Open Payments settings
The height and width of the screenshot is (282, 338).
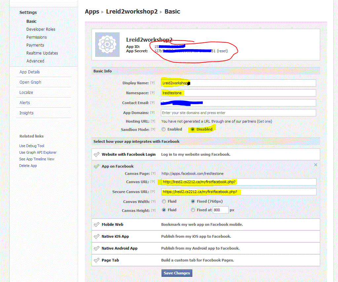tap(35, 45)
